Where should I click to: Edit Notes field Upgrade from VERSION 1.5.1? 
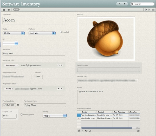107,97
